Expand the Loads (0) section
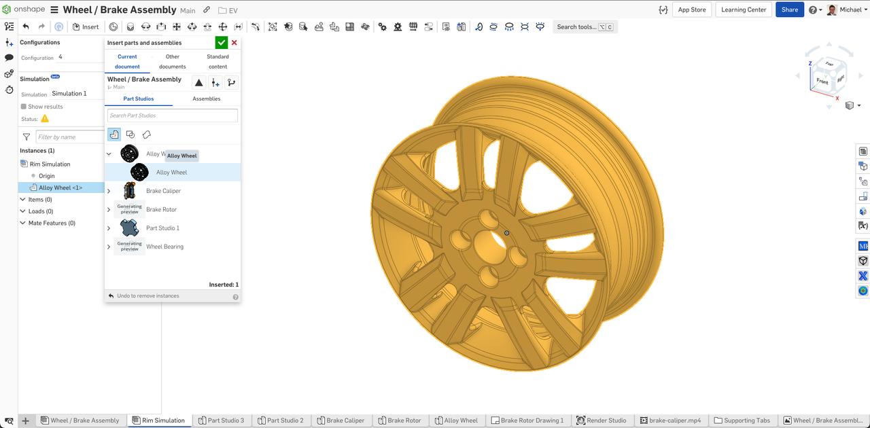This screenshot has height=428, width=870. (x=22, y=211)
